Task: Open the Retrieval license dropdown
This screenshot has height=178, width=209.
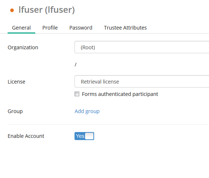Action: 142,81
